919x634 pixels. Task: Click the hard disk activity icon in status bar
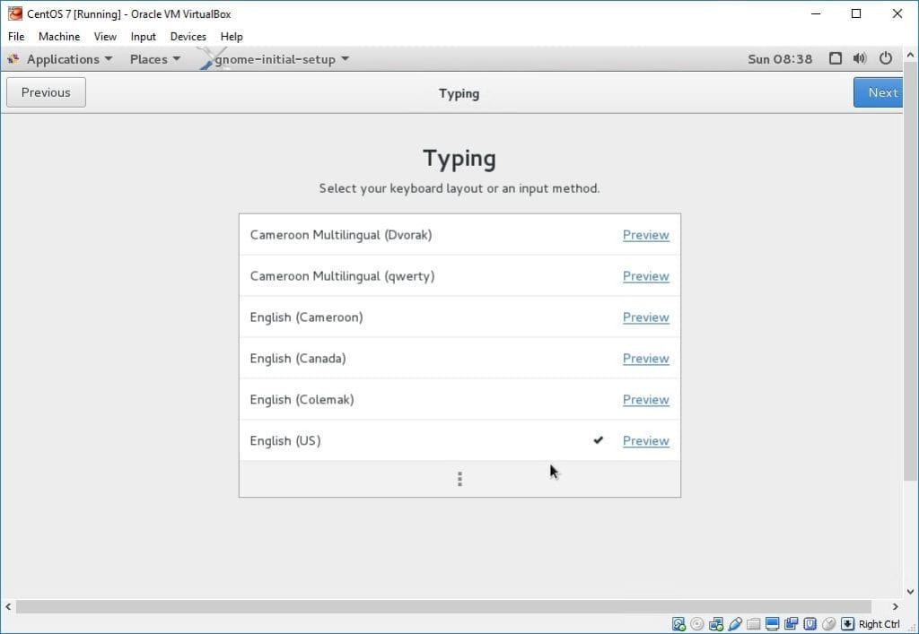[678, 624]
